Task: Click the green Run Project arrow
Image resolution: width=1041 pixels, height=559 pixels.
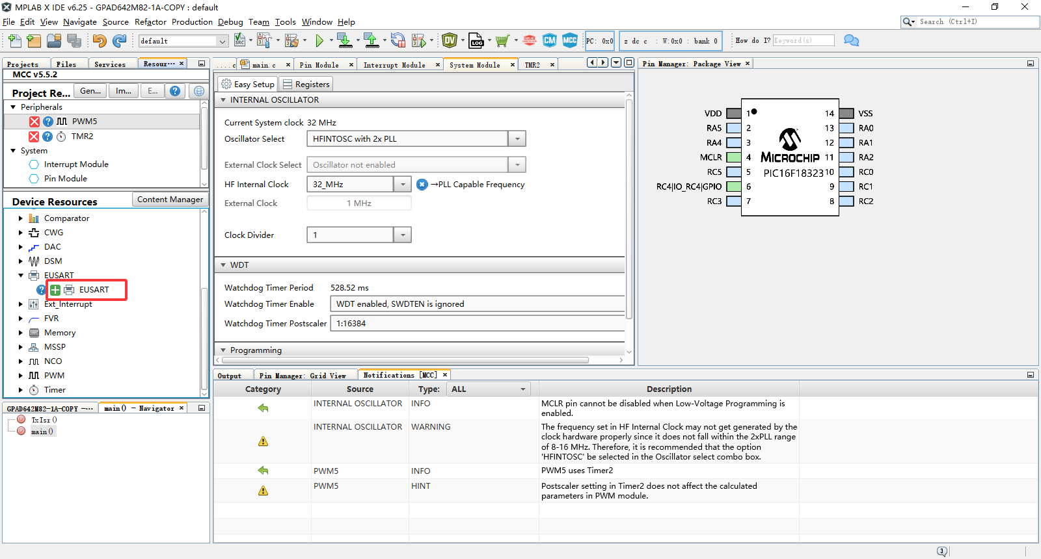Action: point(319,41)
